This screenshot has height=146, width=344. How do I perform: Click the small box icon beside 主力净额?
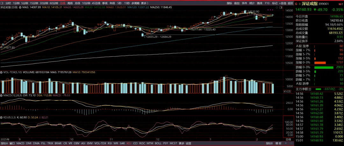(310, 89)
